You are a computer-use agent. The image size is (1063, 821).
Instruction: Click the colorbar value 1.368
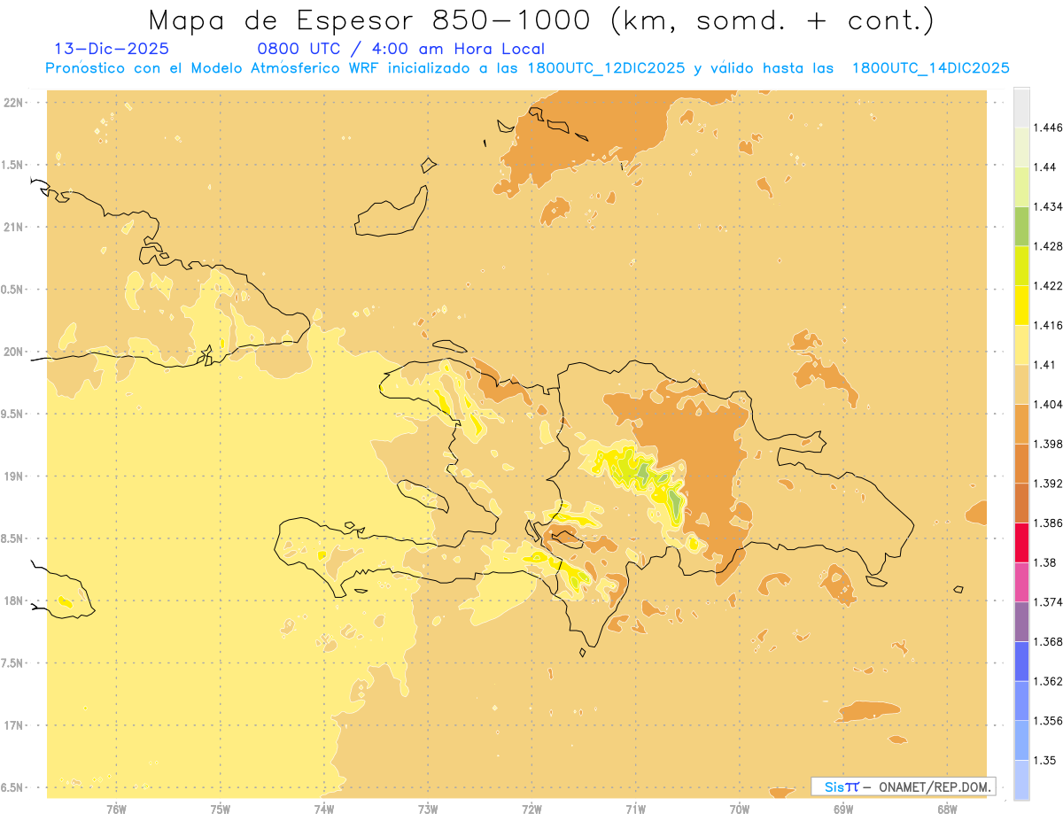tap(1049, 641)
